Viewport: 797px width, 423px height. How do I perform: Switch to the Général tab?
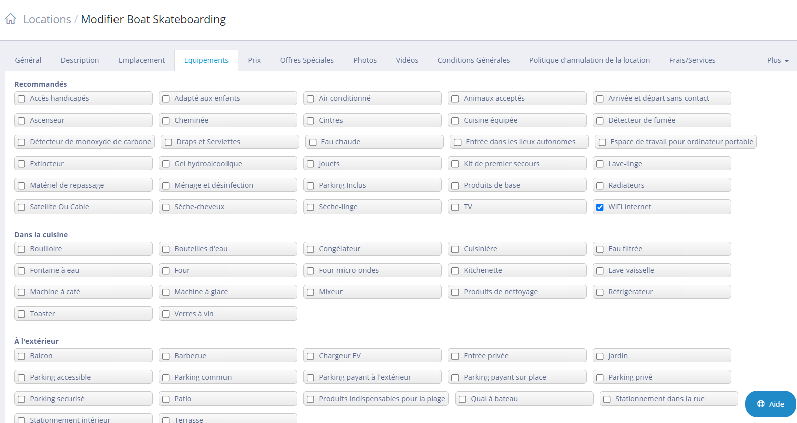pos(28,60)
